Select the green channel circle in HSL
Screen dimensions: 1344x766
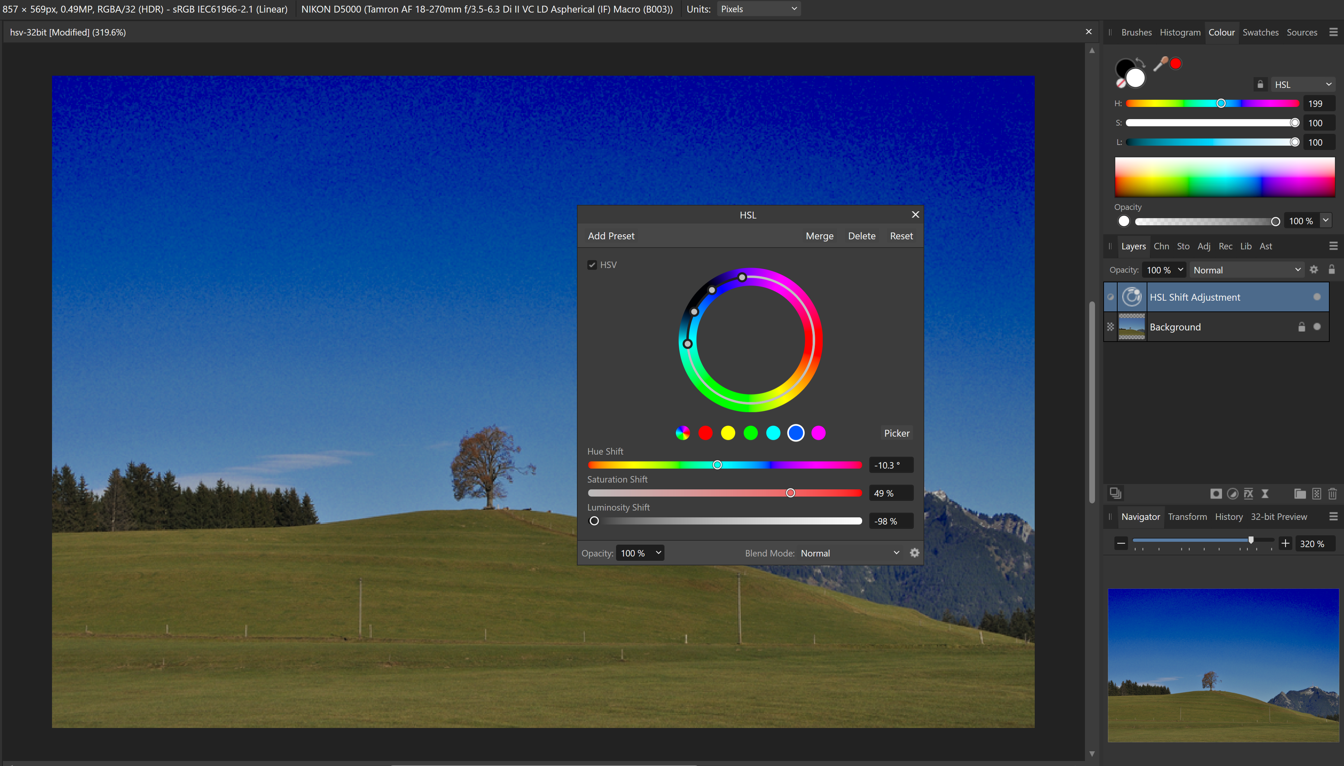751,432
